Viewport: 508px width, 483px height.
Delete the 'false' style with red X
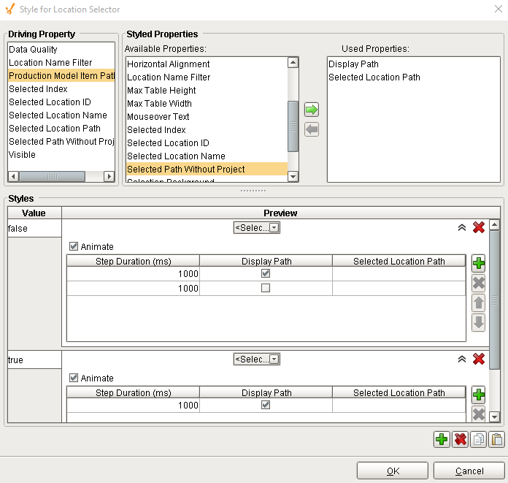[479, 227]
